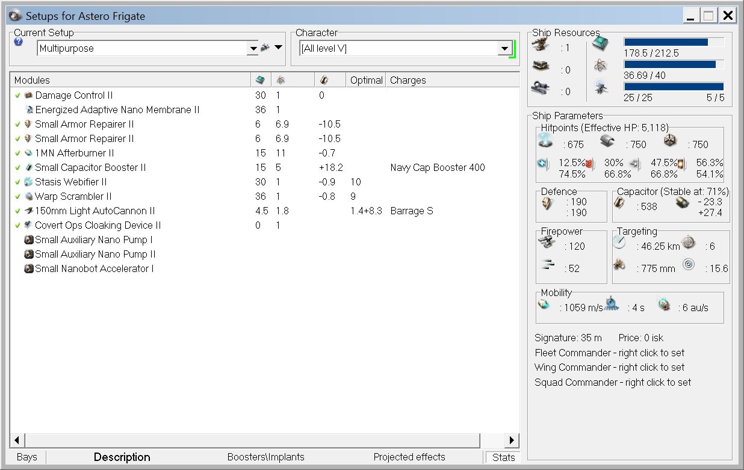Toggle the Small Capacitor Booster II checkmark
The height and width of the screenshot is (470, 744).
(17, 167)
